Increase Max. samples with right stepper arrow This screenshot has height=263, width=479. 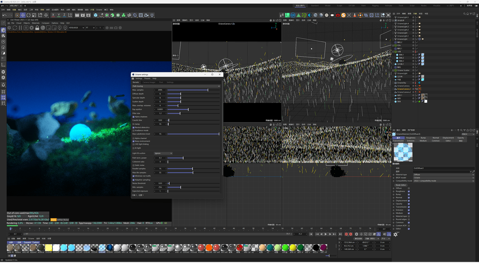[x=166, y=90]
